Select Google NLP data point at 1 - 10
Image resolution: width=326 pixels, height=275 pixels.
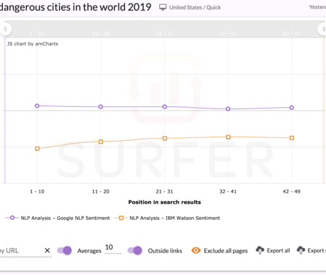click(37, 106)
